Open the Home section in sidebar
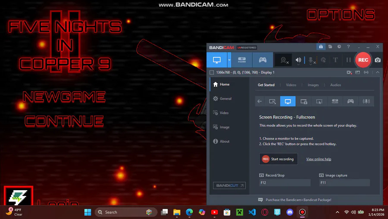 click(x=229, y=84)
